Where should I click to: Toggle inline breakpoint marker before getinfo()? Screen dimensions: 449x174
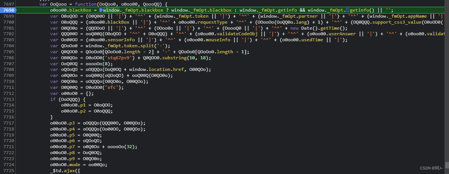pos(348,10)
